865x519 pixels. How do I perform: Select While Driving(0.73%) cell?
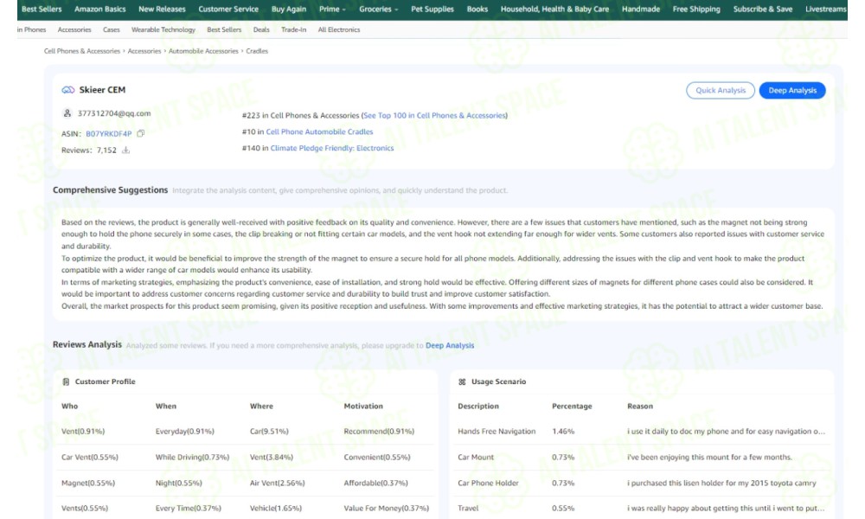click(x=192, y=458)
